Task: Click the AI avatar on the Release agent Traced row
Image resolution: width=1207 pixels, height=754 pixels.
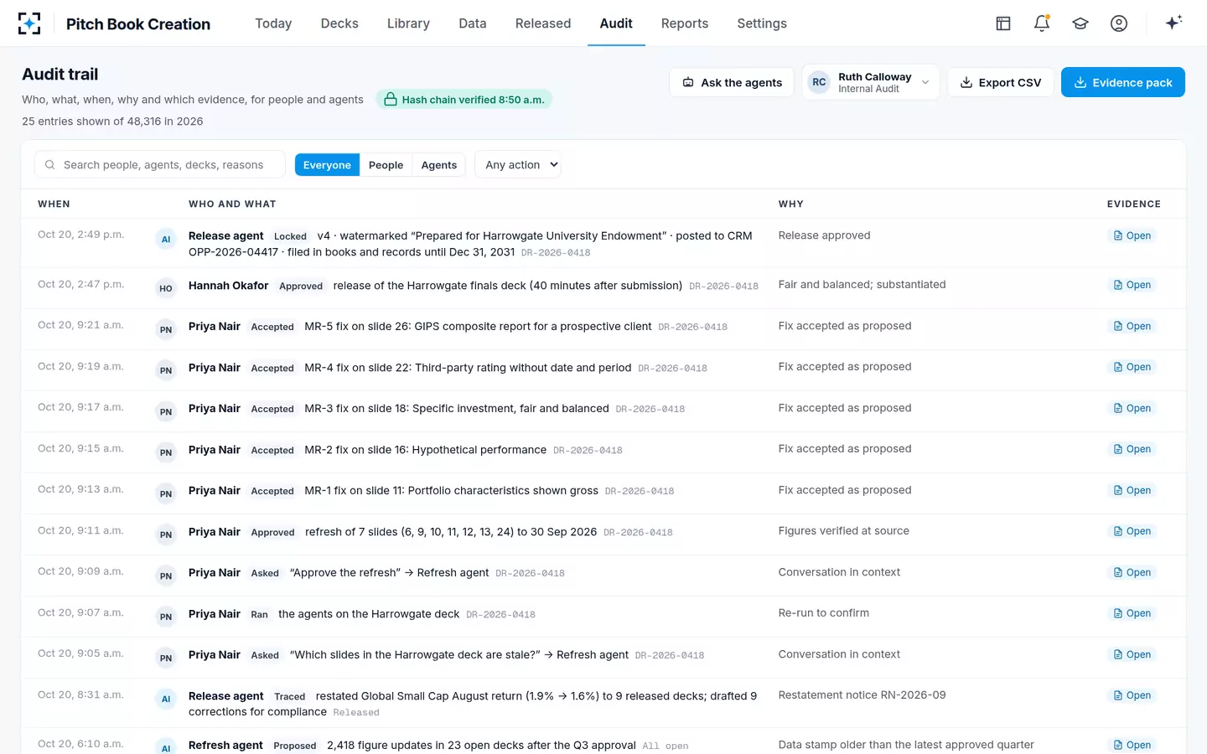Action: point(166,700)
